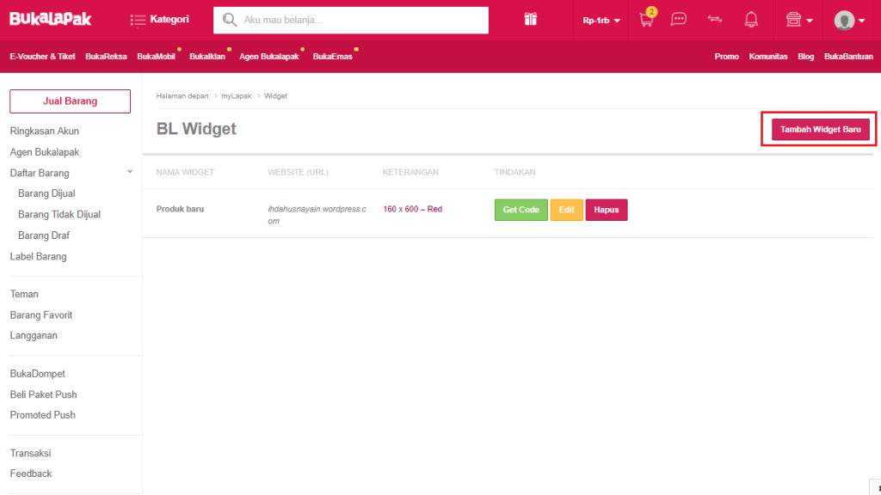This screenshot has height=495, width=881.
Task: Open Ringkasan Akun in sidebar
Action: click(x=45, y=131)
